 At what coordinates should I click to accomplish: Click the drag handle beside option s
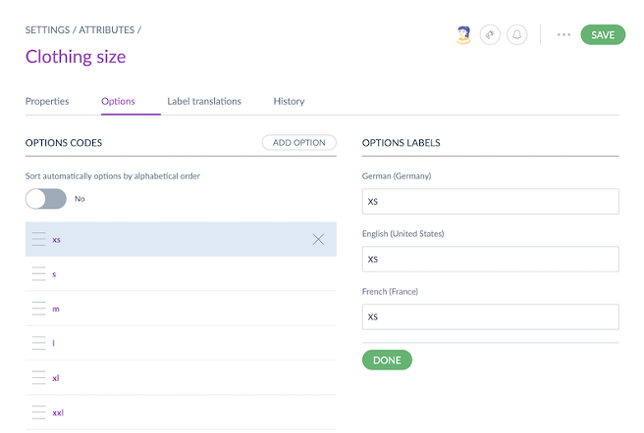click(x=39, y=274)
